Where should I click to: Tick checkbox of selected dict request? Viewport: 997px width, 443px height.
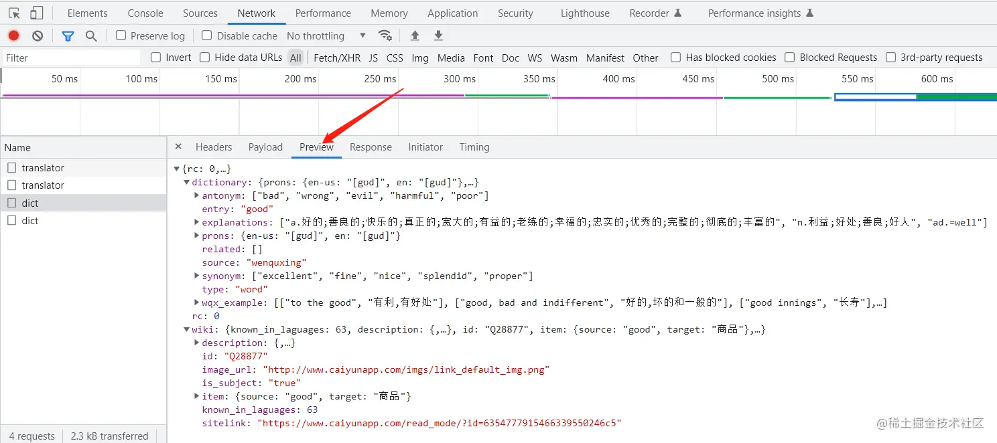12,203
